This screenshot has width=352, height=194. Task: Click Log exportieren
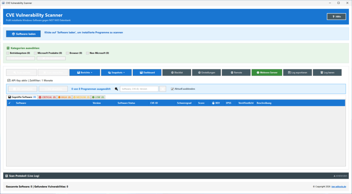[x=297, y=72]
